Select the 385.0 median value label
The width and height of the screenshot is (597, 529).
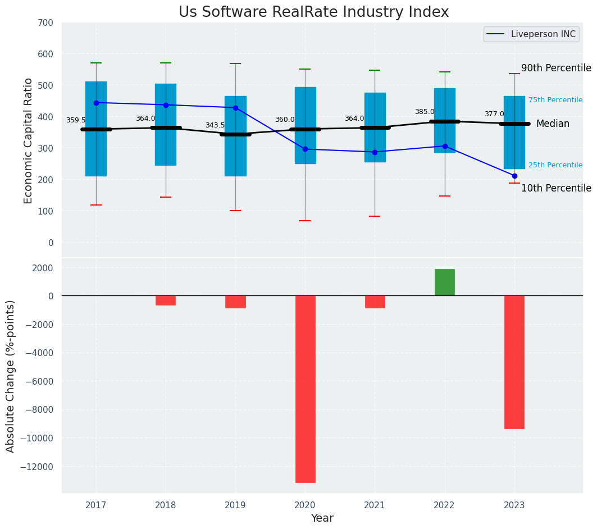tap(424, 112)
